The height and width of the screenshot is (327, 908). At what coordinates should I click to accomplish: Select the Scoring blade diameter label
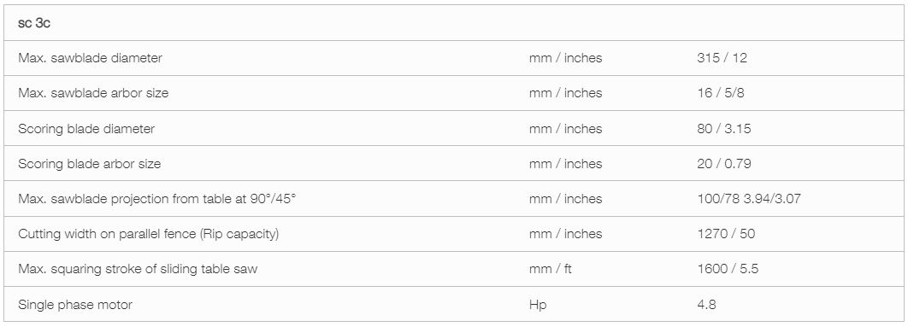[86, 128]
